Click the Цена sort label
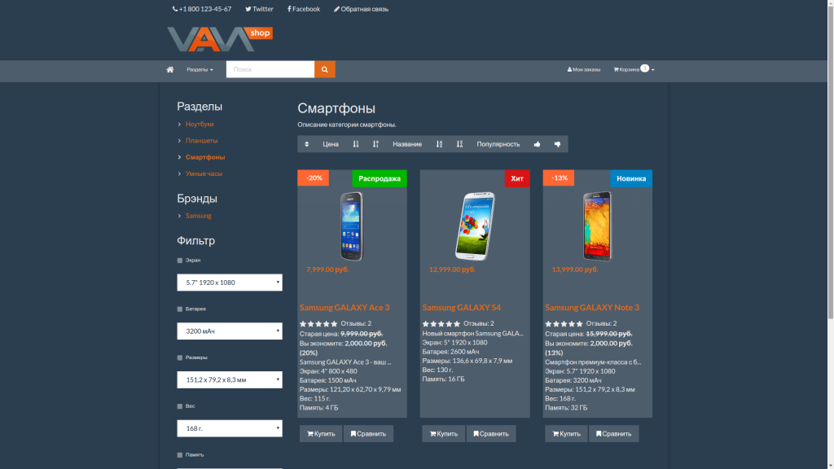The image size is (834, 469). tap(331, 144)
